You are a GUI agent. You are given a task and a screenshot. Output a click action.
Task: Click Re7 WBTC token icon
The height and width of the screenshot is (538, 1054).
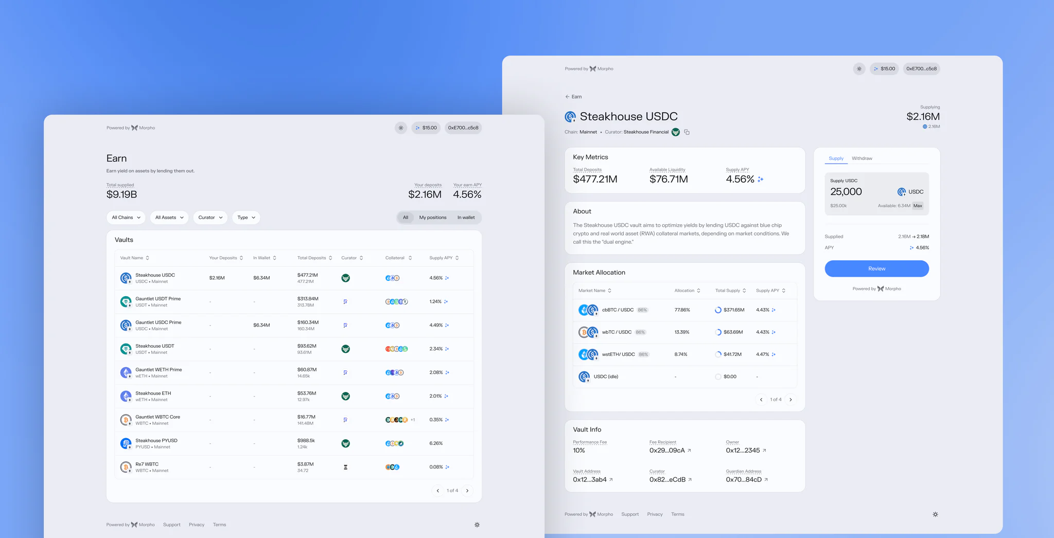126,468
